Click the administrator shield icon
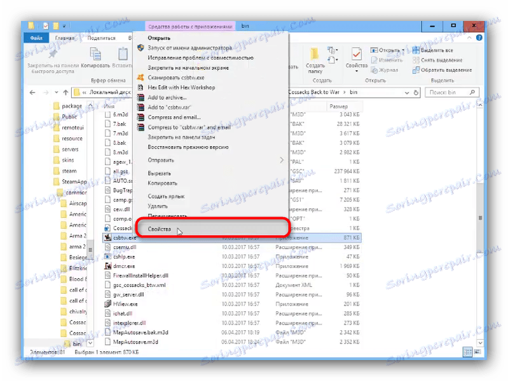Image resolution: width=508 pixels, height=381 pixels. point(141,48)
